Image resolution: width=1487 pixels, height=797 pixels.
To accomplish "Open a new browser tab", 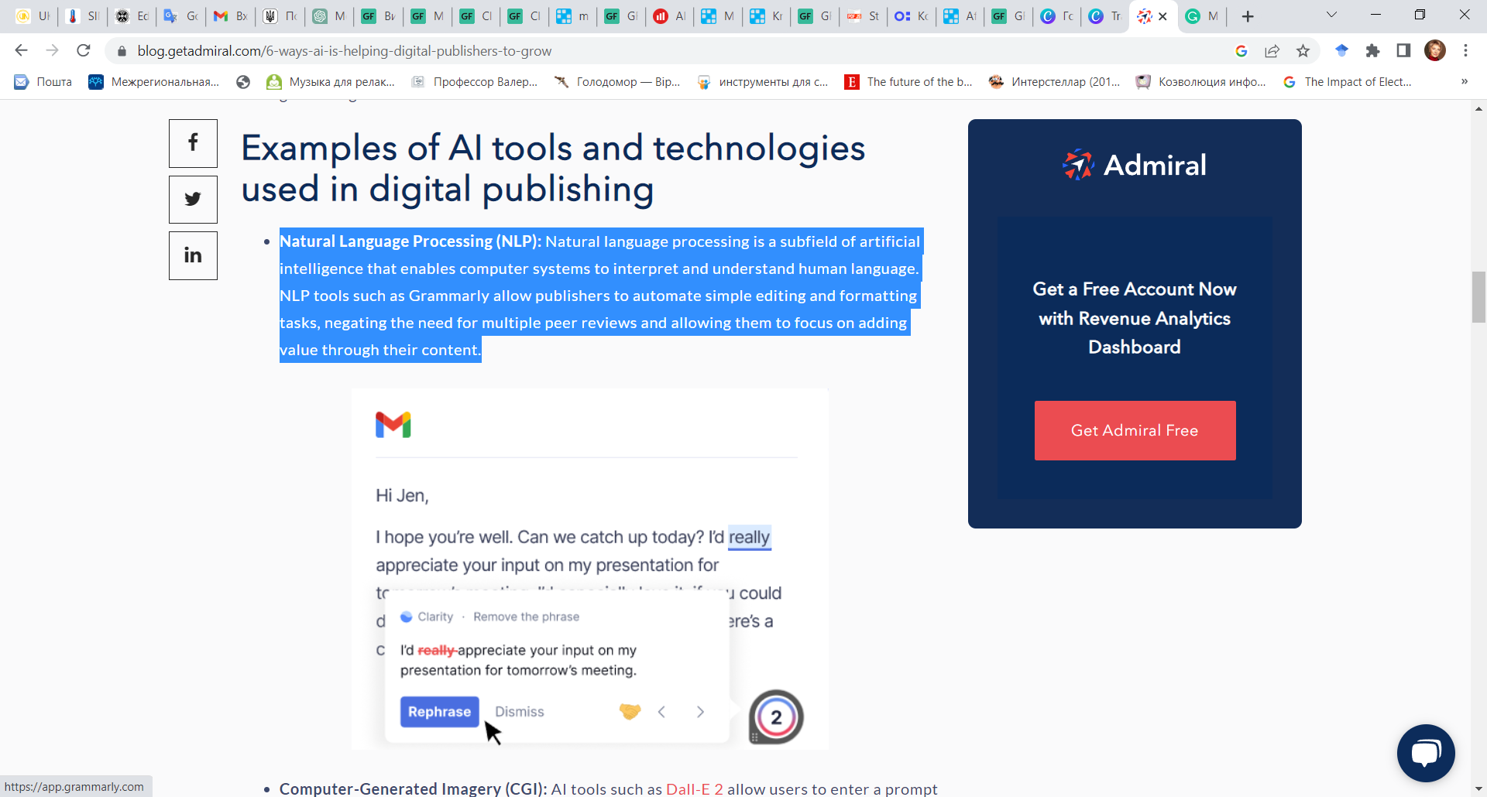I will 1248,16.
